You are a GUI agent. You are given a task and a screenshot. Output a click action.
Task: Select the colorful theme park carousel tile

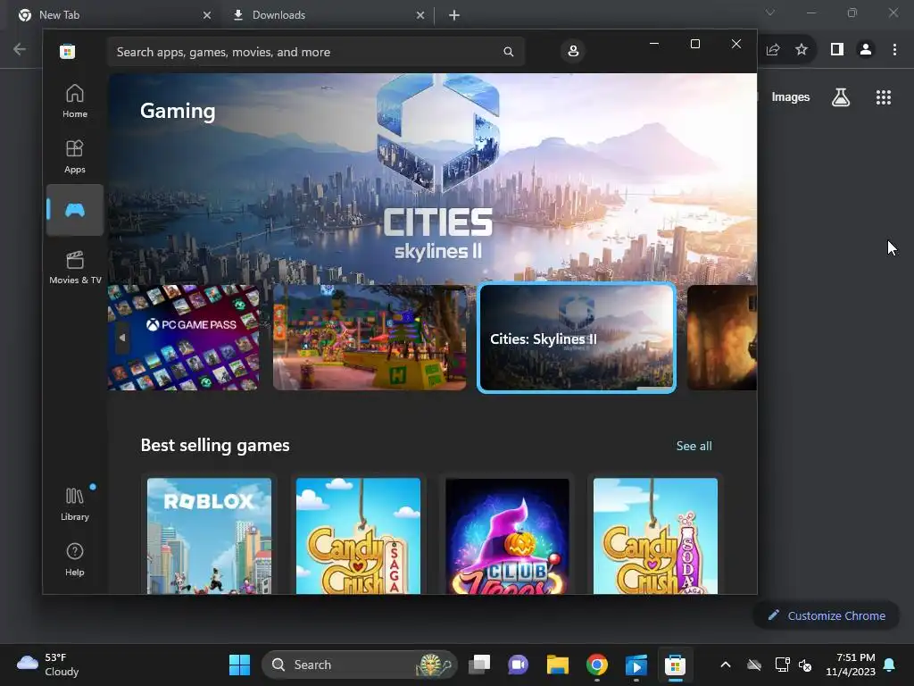coord(370,337)
